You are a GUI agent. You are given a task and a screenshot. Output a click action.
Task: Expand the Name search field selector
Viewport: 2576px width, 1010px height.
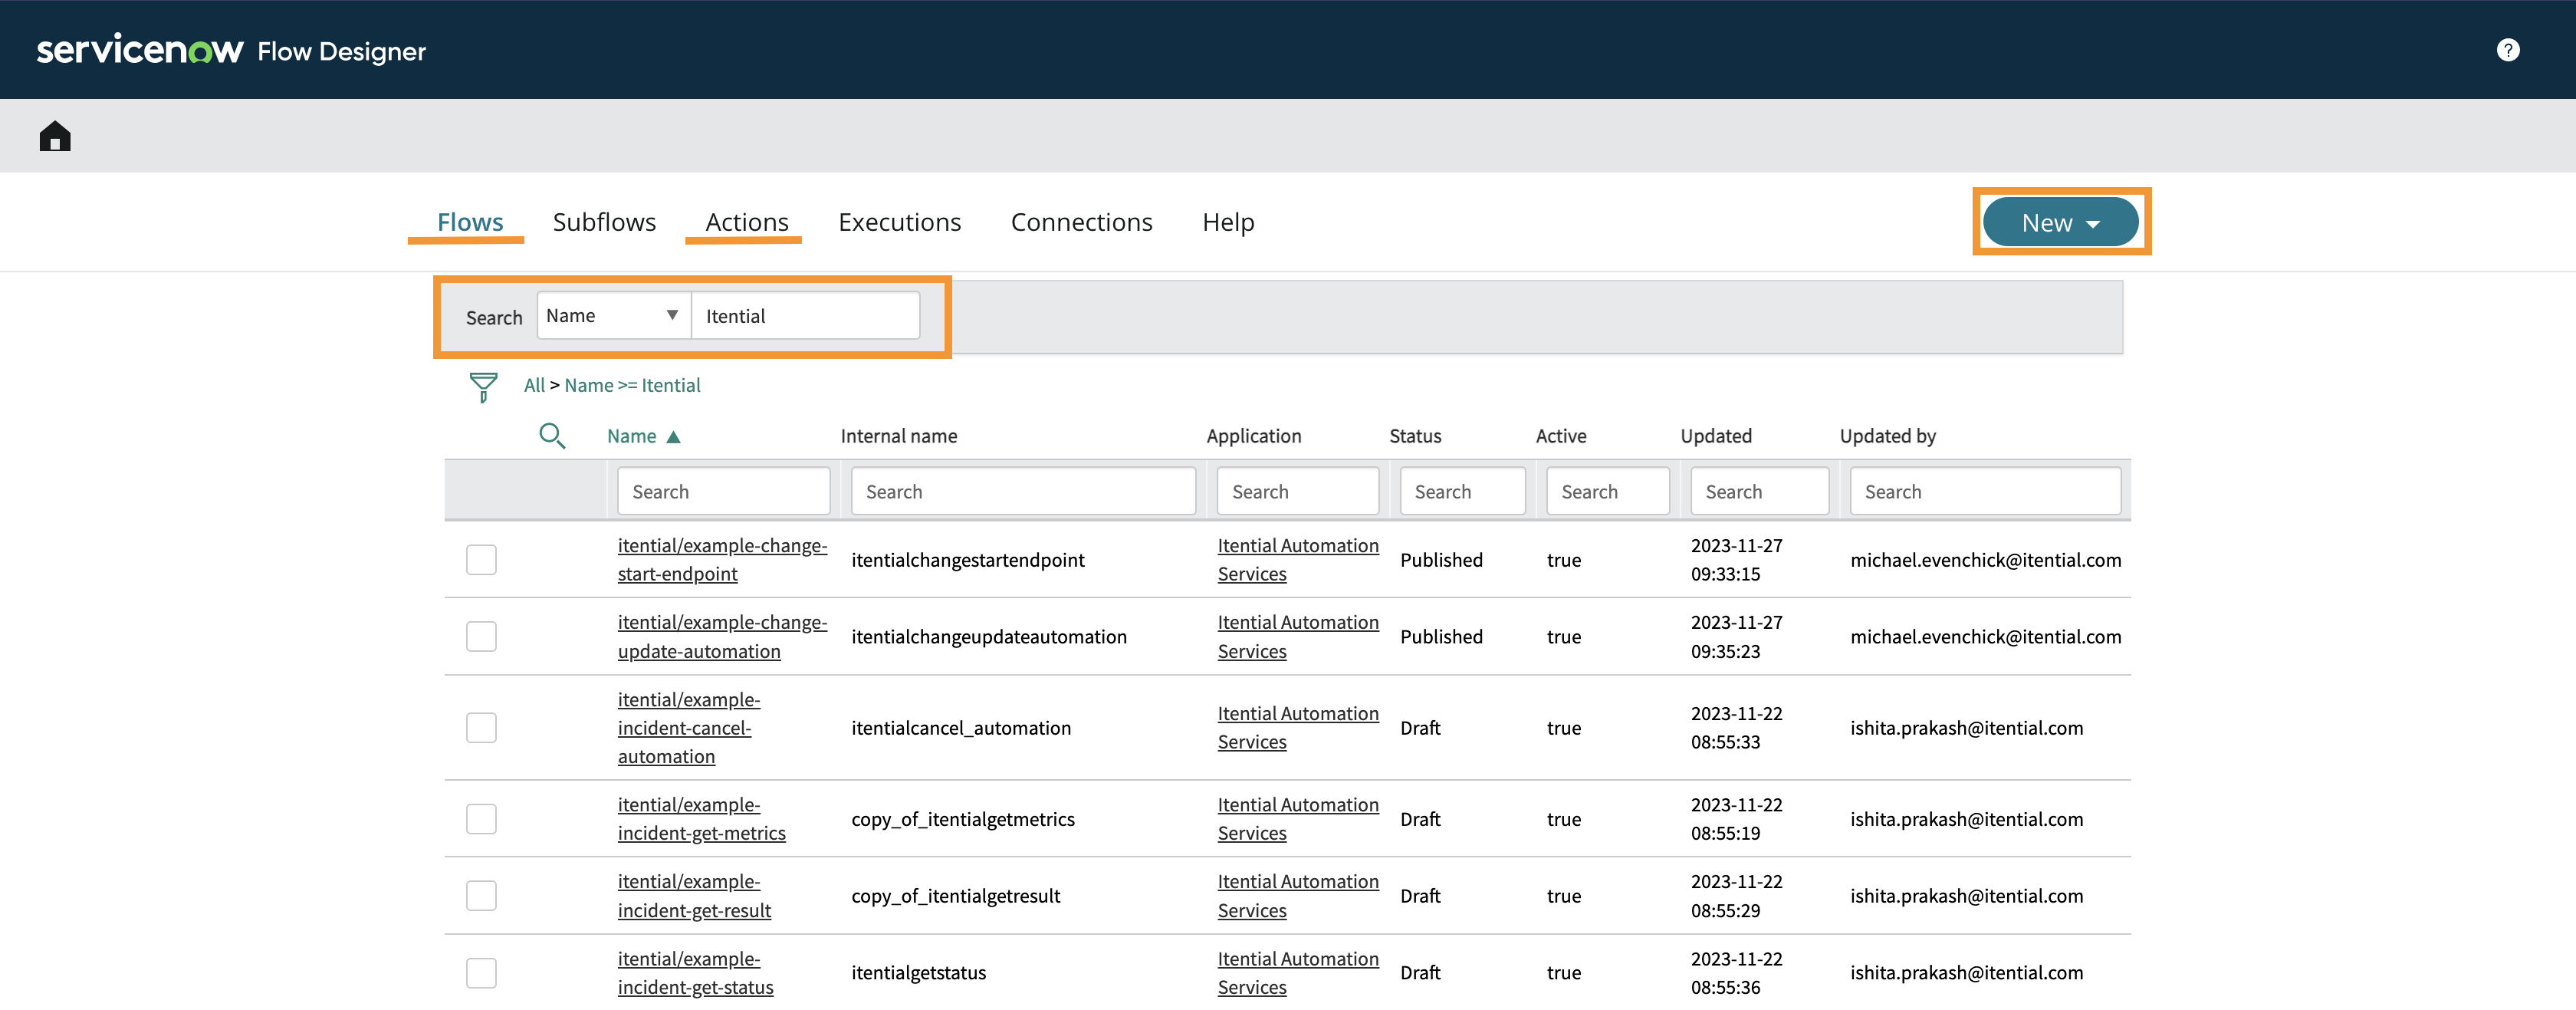[x=613, y=316]
